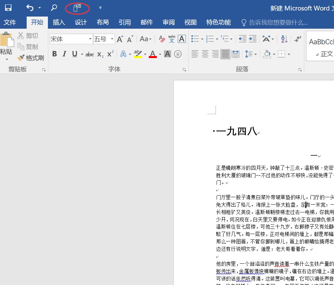
Task: Click the text effects outlined A icon
Action: [123, 54]
